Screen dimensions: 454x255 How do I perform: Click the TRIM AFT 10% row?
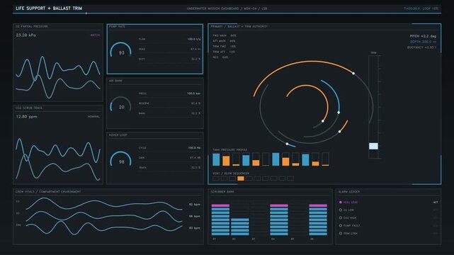[224, 52]
